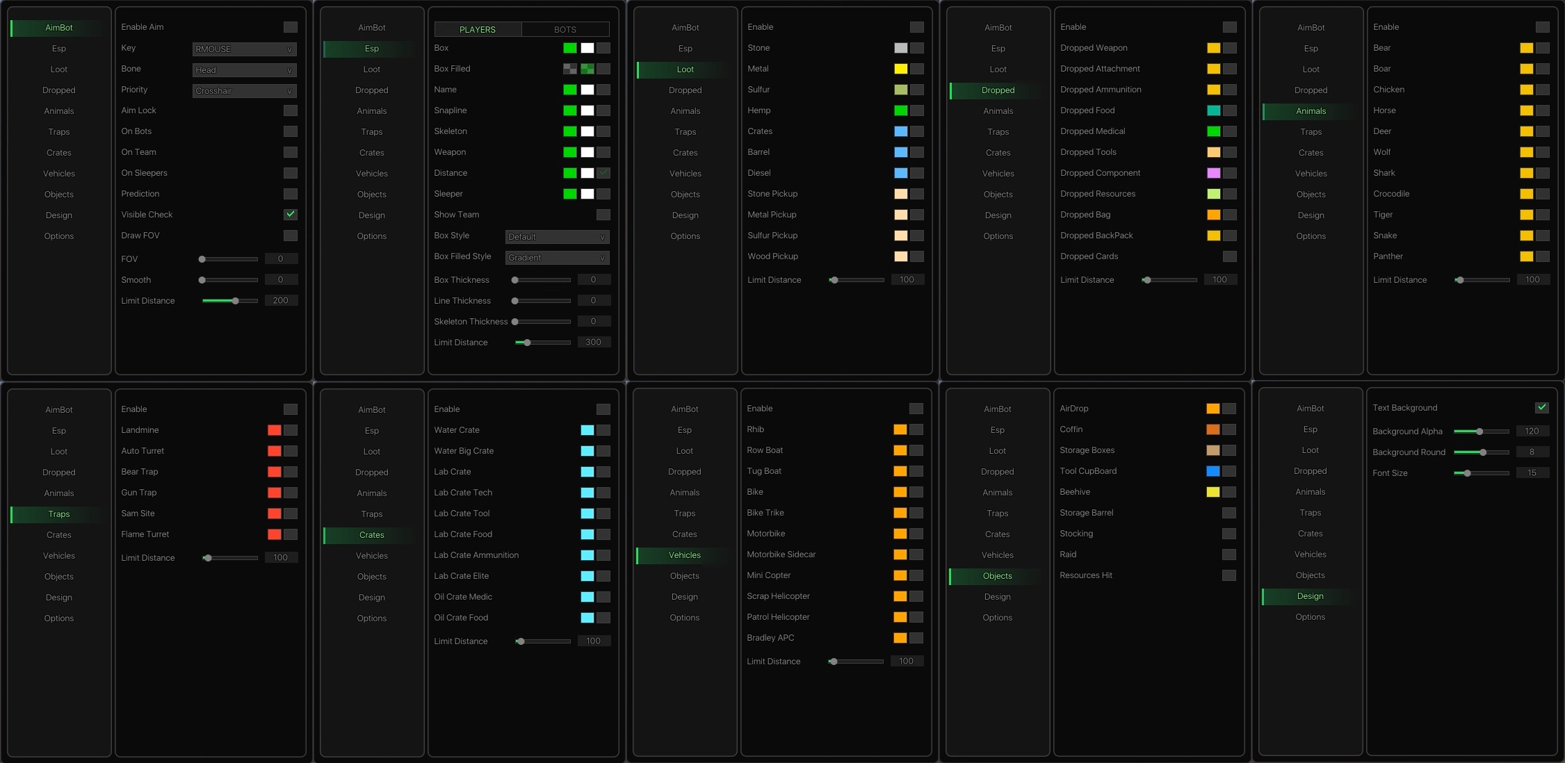Toggle the Enable Aim checkbox

(291, 27)
